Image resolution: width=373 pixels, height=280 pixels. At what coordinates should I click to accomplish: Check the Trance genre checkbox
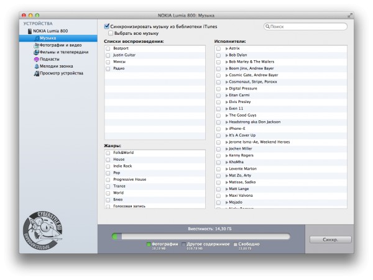pos(108,186)
